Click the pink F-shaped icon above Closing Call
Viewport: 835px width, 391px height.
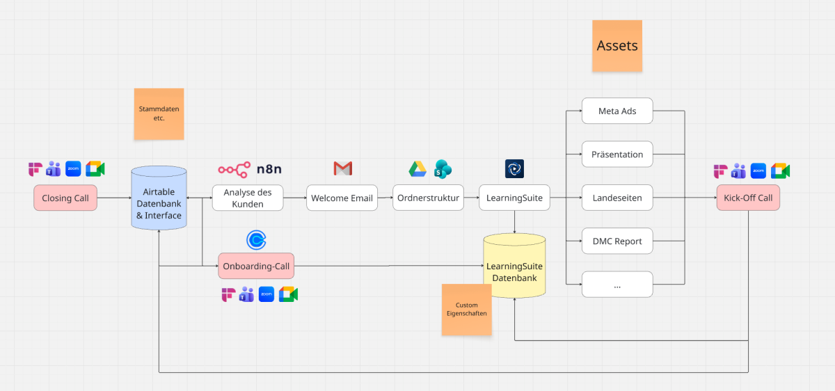point(35,169)
